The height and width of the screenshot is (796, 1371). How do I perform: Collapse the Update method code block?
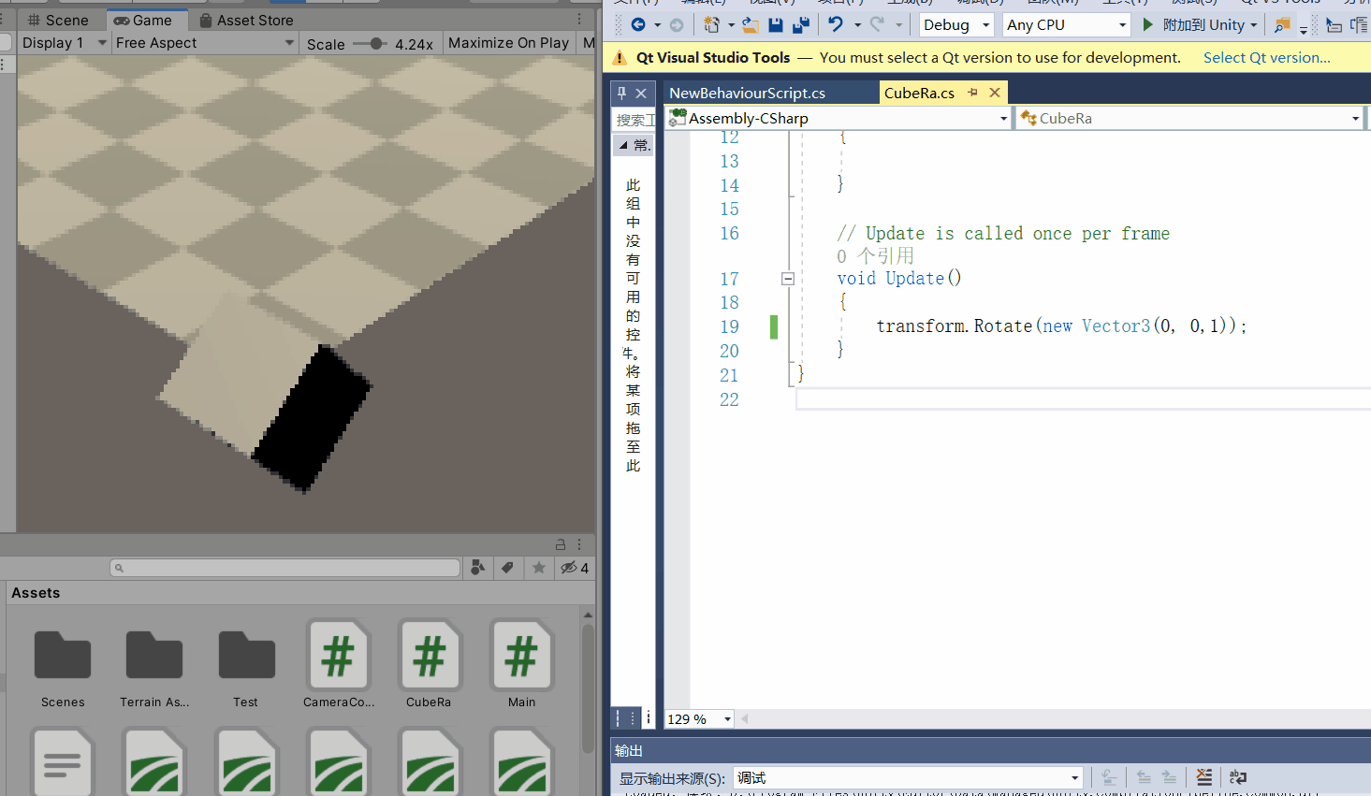point(788,279)
